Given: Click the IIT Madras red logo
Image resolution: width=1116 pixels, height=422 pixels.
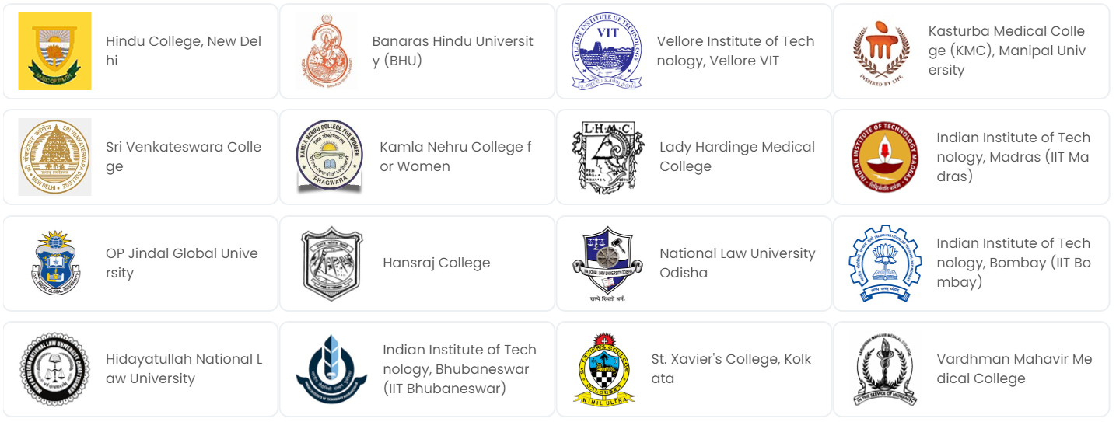Looking at the screenshot, I should coord(884,157).
